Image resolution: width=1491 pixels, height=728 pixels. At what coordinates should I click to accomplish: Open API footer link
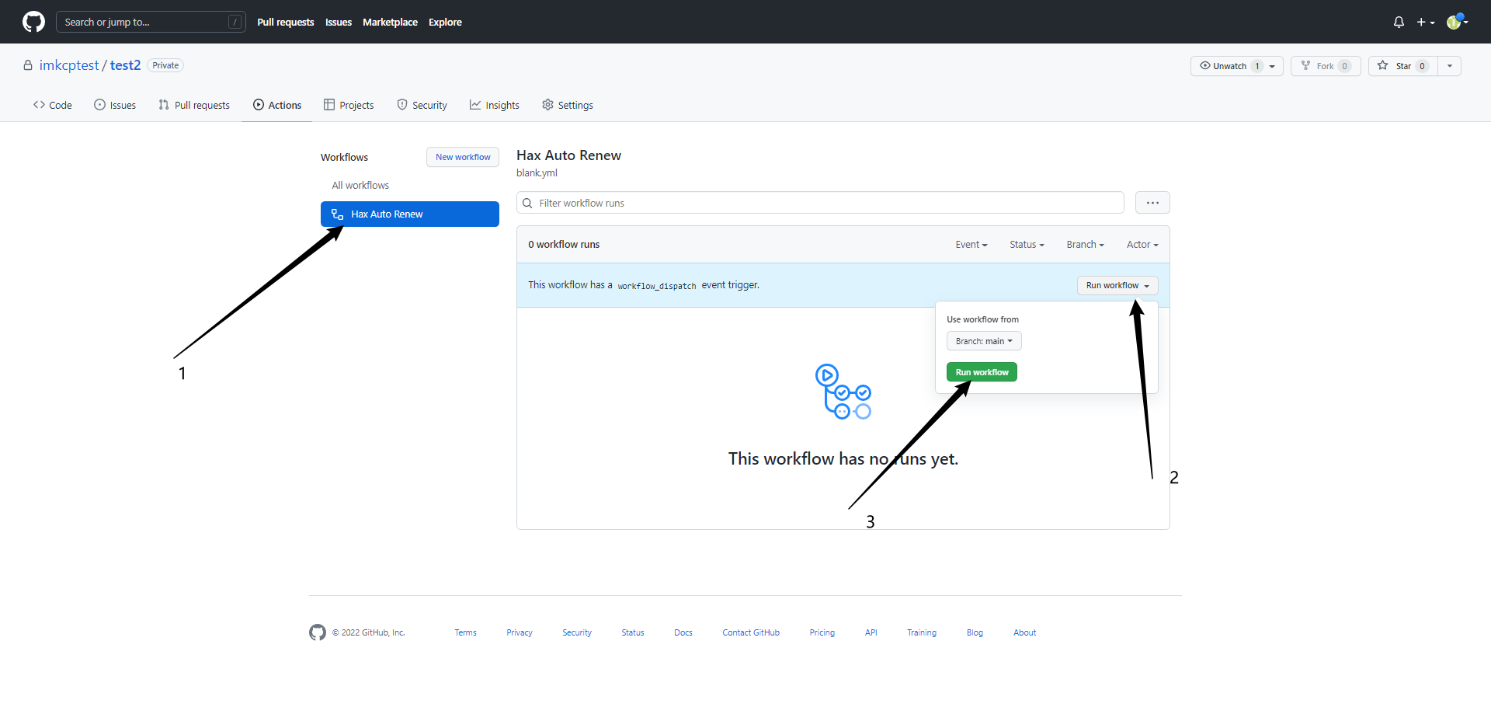(x=871, y=632)
